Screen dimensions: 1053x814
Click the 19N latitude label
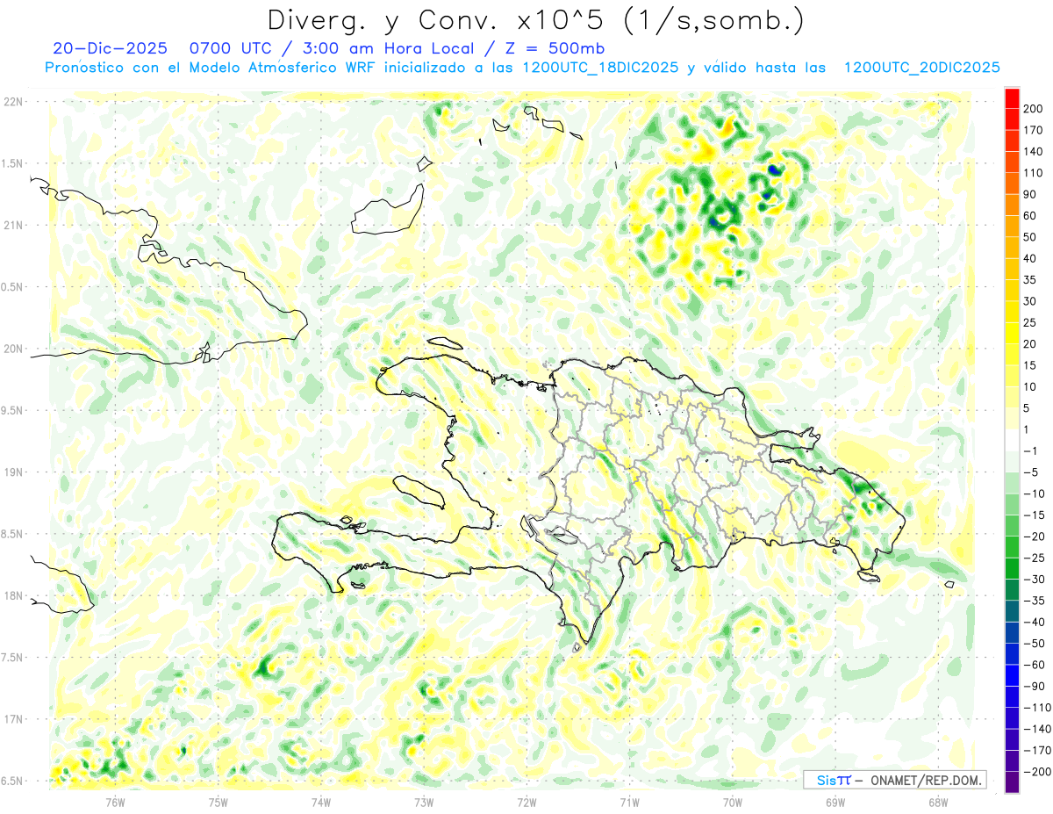click(13, 472)
